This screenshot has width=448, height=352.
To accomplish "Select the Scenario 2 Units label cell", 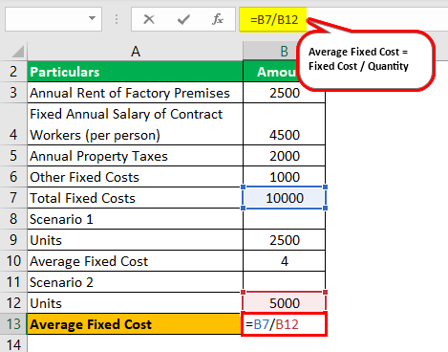I will (135, 303).
